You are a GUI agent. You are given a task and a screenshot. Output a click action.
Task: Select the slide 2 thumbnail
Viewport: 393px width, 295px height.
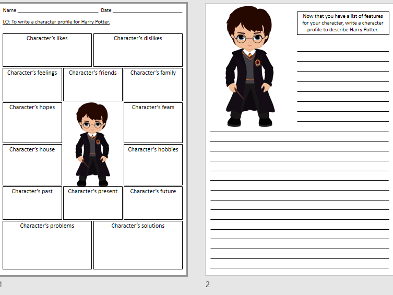point(299,139)
